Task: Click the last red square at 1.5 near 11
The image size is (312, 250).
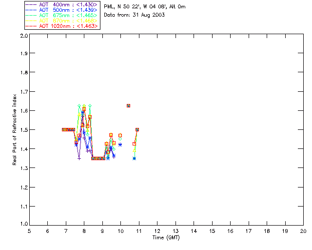Action: 137,129
